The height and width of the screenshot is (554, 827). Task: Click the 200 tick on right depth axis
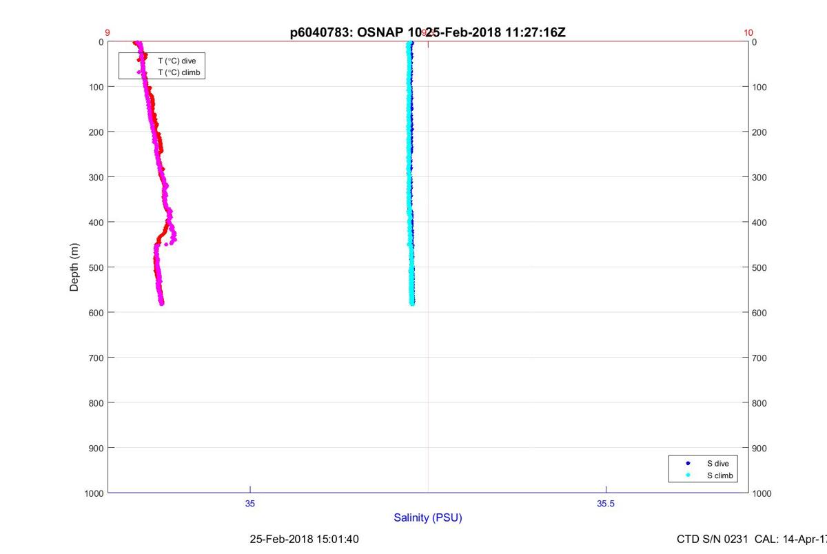760,132
